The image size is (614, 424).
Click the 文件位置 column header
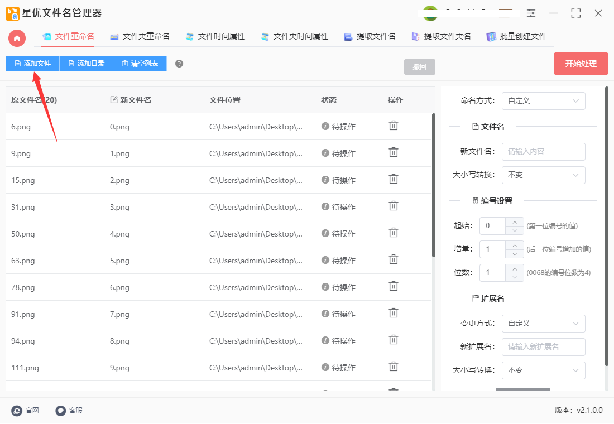pos(225,100)
